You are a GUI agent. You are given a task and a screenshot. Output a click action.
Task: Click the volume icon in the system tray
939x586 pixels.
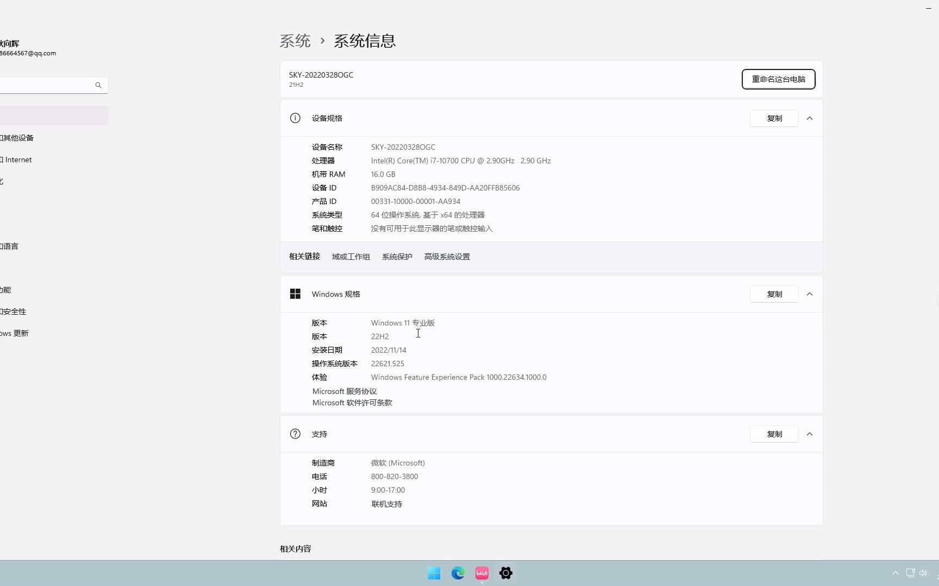point(923,573)
